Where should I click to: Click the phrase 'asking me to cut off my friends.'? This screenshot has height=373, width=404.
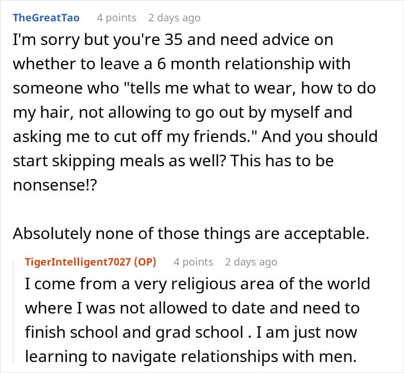pyautogui.click(x=134, y=137)
